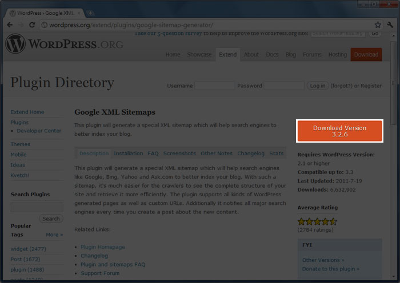Open the Hosting nav item
The width and height of the screenshot is (400, 283).
[x=338, y=55]
